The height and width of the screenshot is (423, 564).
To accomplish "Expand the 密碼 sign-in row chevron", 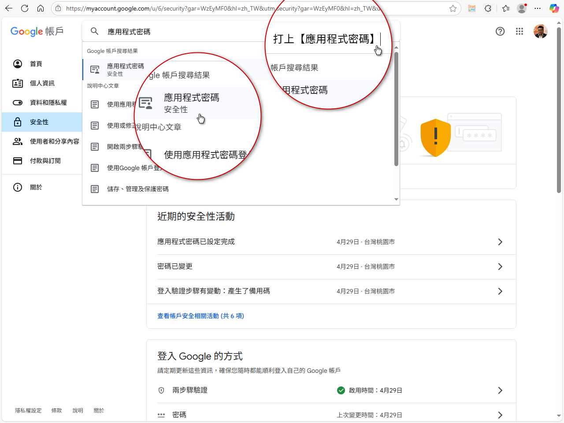I will coord(500,415).
